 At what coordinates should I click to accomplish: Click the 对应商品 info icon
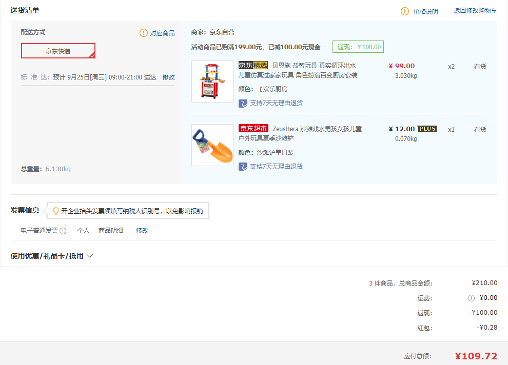click(144, 33)
